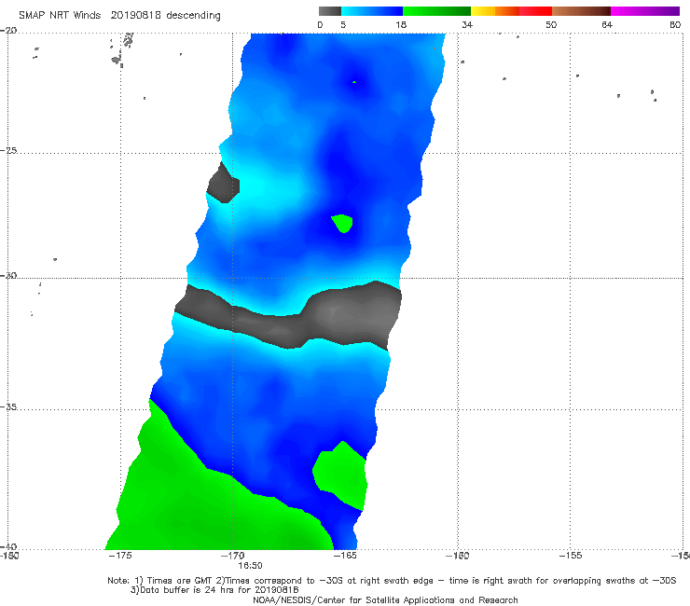Click the credit 'NOAA/NESDIS/Center for Satellite Applications and Research'

tap(385, 600)
